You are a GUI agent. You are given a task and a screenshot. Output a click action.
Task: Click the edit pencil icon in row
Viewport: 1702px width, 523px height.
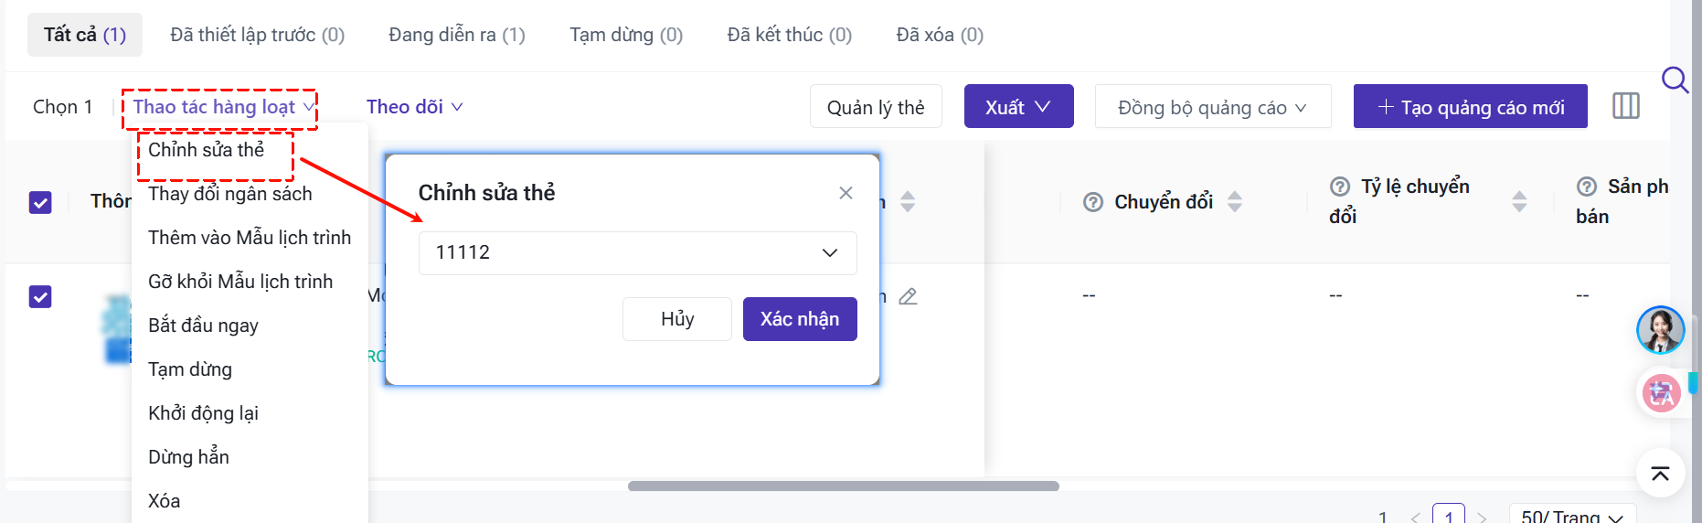[908, 296]
